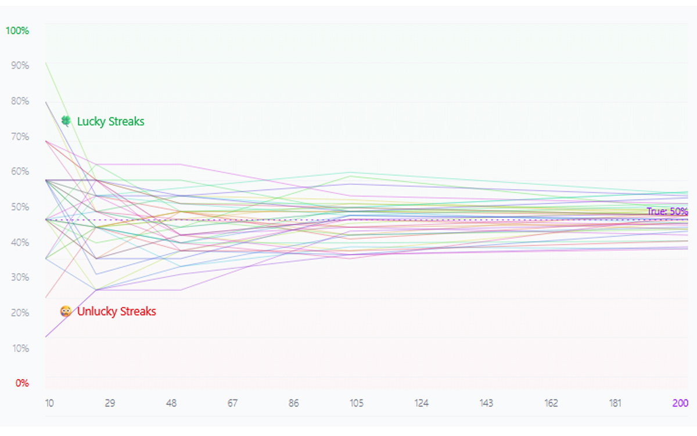Select the 90% y-axis tick label
697x436 pixels.
(x=20, y=66)
